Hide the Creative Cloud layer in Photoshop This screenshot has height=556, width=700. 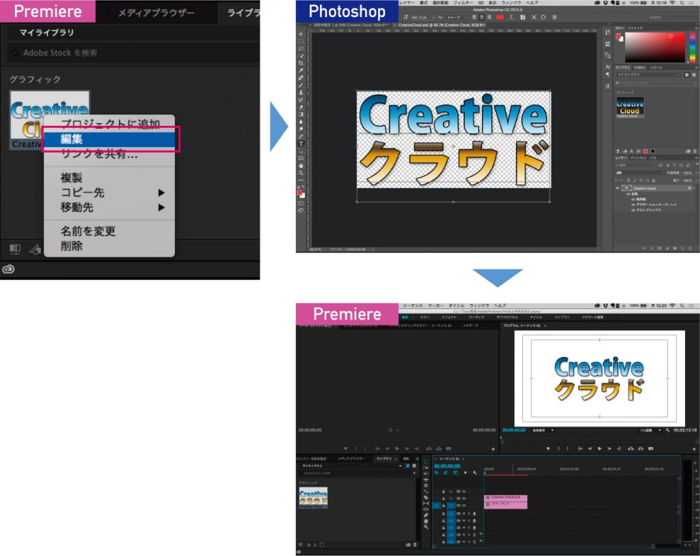point(618,189)
